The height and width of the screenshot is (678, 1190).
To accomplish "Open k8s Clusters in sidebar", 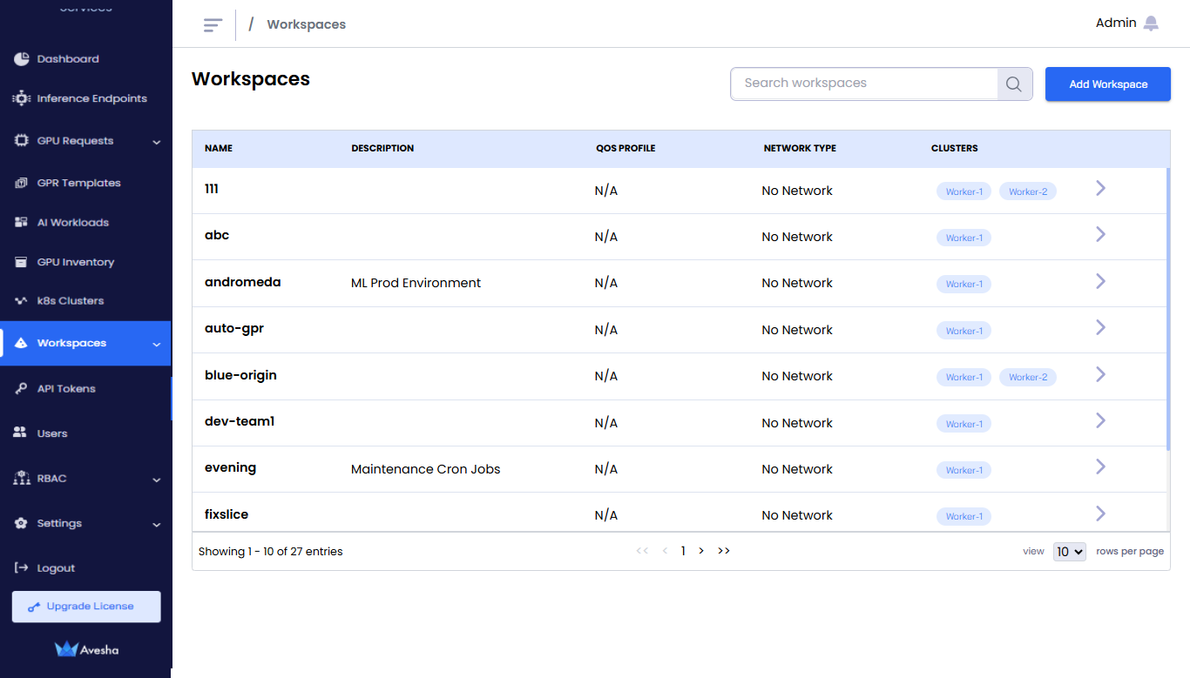I will point(70,301).
